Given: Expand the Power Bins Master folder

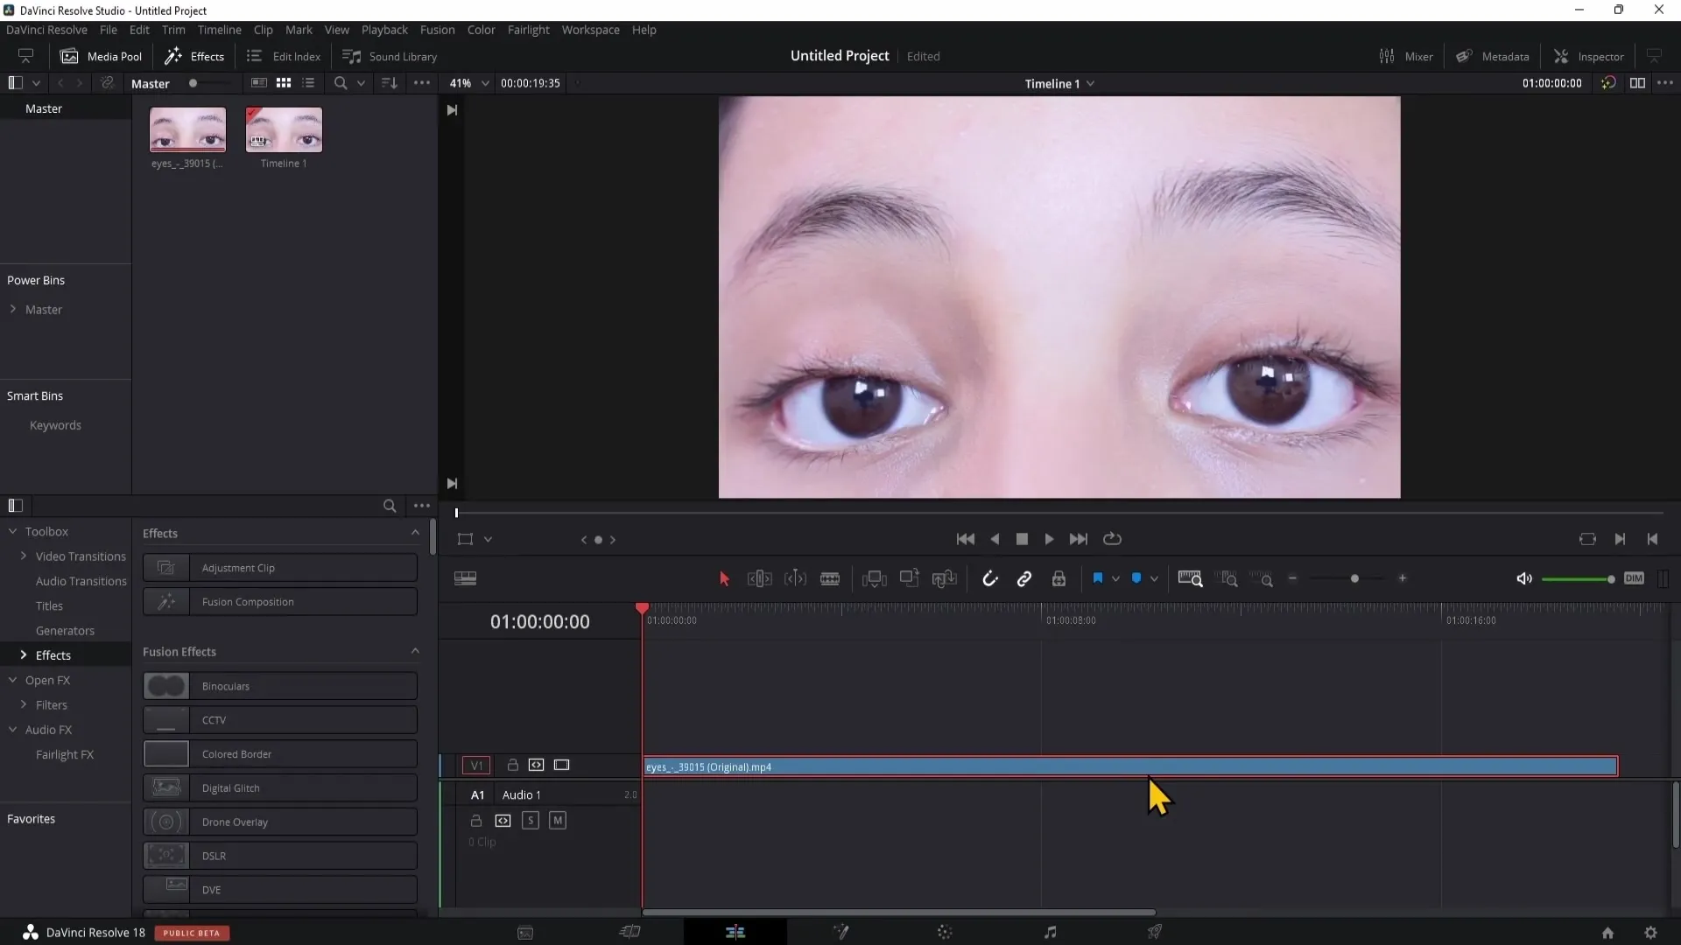Looking at the screenshot, I should click(x=12, y=309).
